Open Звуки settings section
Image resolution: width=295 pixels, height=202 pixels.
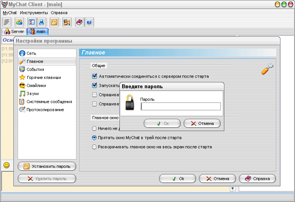(x=47, y=94)
